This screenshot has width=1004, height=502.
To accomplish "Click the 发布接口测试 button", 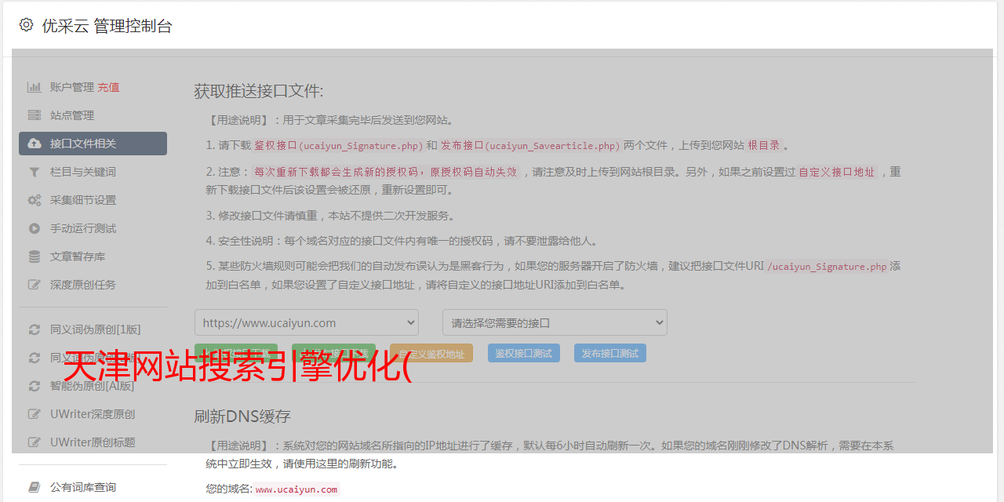I will [x=610, y=353].
